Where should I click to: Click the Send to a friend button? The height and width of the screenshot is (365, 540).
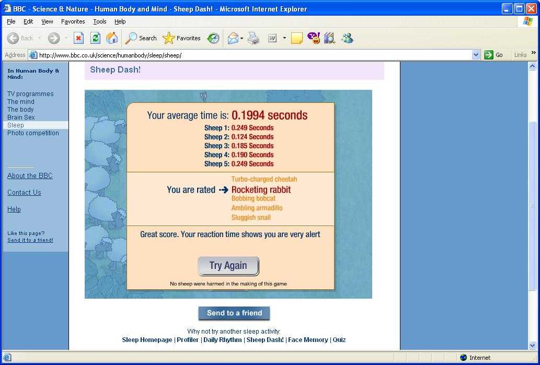[x=234, y=313]
